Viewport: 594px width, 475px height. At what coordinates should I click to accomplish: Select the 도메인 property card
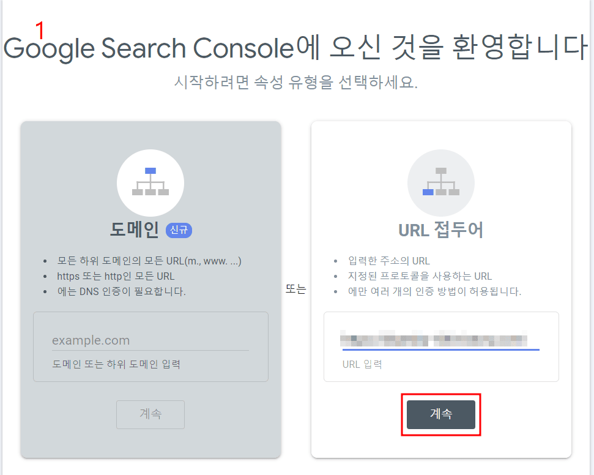[x=150, y=288]
